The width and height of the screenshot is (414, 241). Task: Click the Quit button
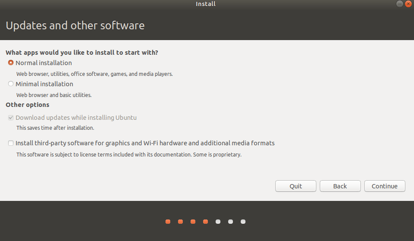click(296, 186)
